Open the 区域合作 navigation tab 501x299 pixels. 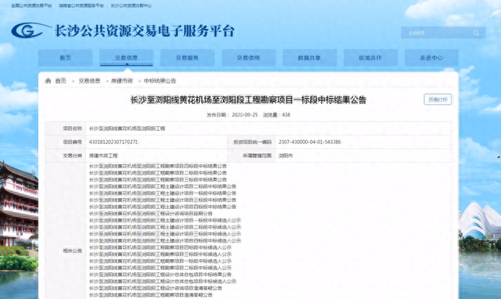tap(370, 58)
